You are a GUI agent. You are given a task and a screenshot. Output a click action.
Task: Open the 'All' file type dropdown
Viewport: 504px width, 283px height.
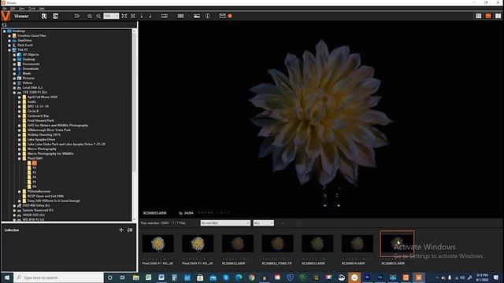(264, 223)
